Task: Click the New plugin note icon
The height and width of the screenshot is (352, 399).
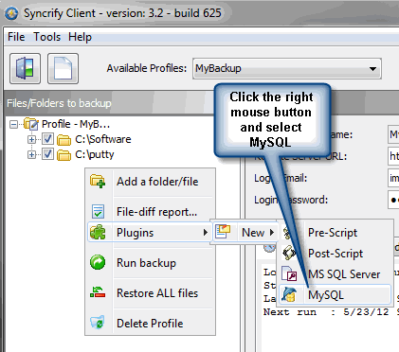Action: (x=223, y=232)
